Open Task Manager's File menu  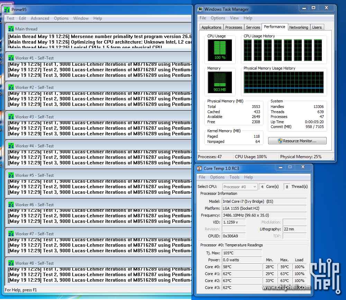point(203,18)
